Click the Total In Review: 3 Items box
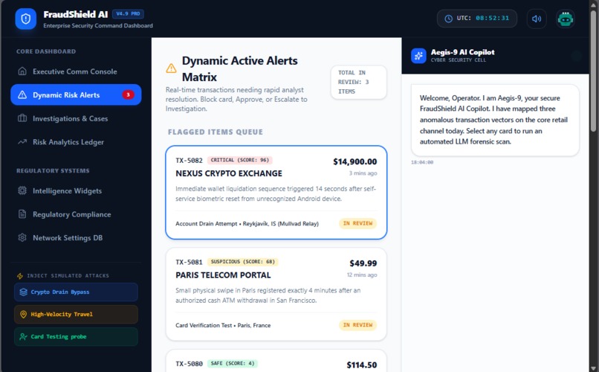Screen dimensions: 599x372 click(x=359, y=82)
